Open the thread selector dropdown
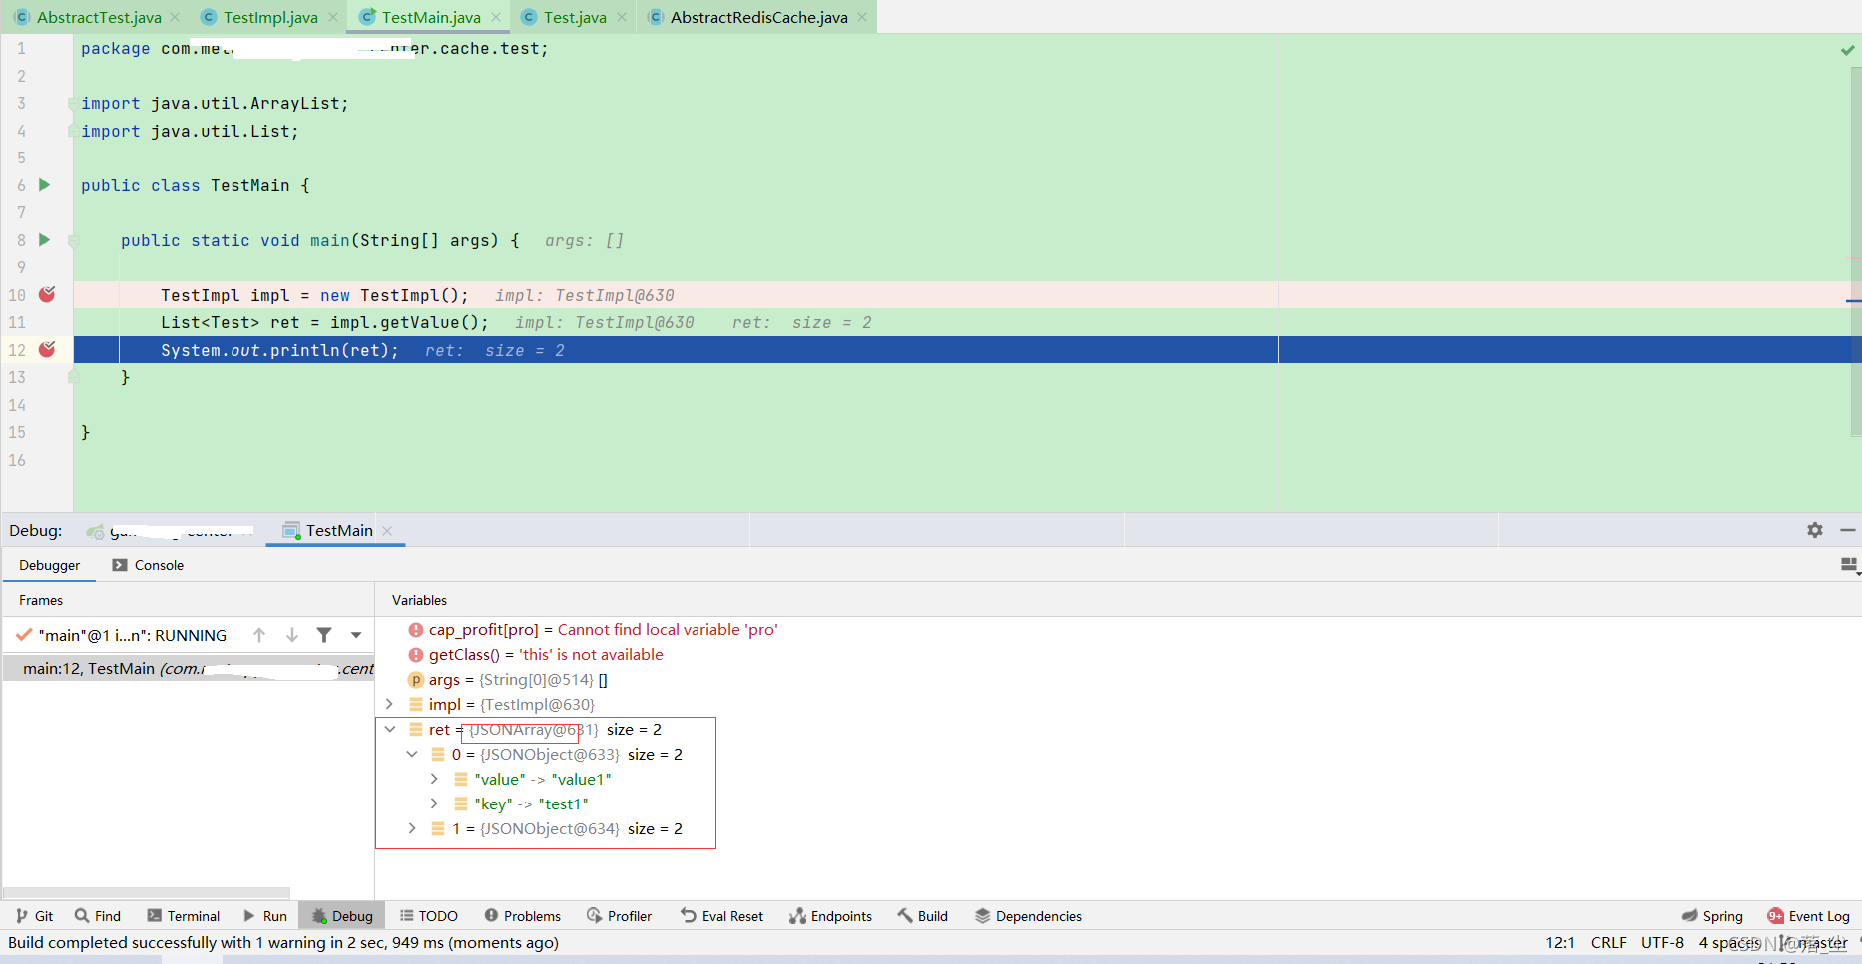The image size is (1862, 964). coord(356,635)
